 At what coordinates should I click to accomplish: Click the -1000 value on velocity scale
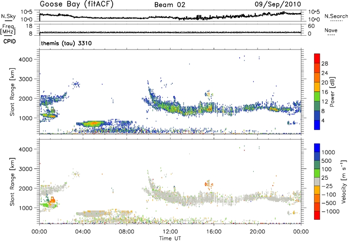point(331,211)
